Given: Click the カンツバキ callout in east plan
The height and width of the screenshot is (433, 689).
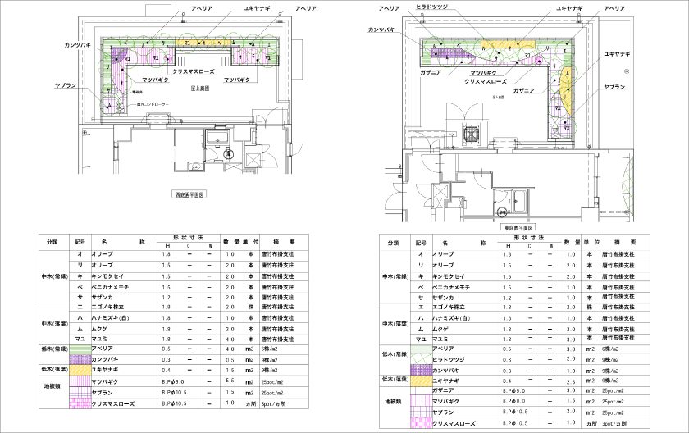Looking at the screenshot, I should click(x=381, y=30).
